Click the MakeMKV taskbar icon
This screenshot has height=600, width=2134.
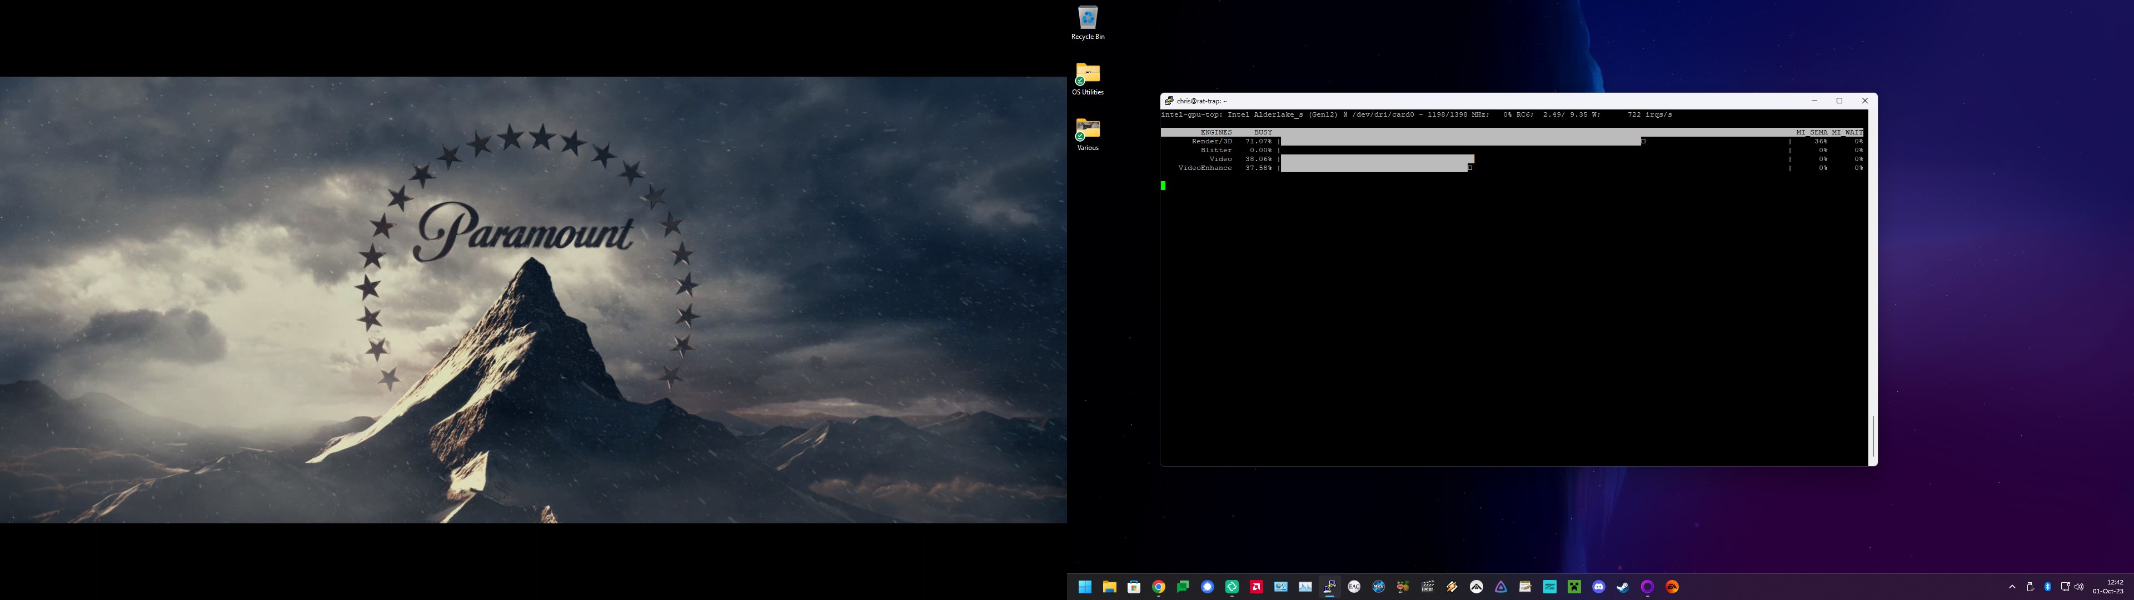tap(1378, 587)
